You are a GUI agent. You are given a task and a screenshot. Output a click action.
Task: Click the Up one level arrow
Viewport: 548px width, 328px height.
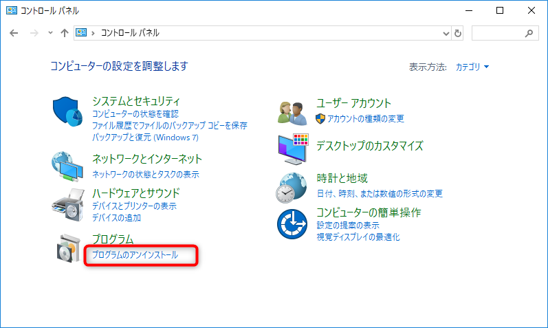point(64,33)
